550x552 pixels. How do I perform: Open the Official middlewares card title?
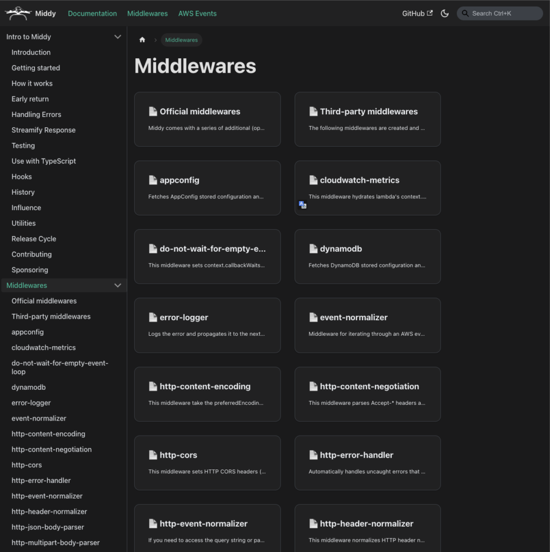point(200,111)
